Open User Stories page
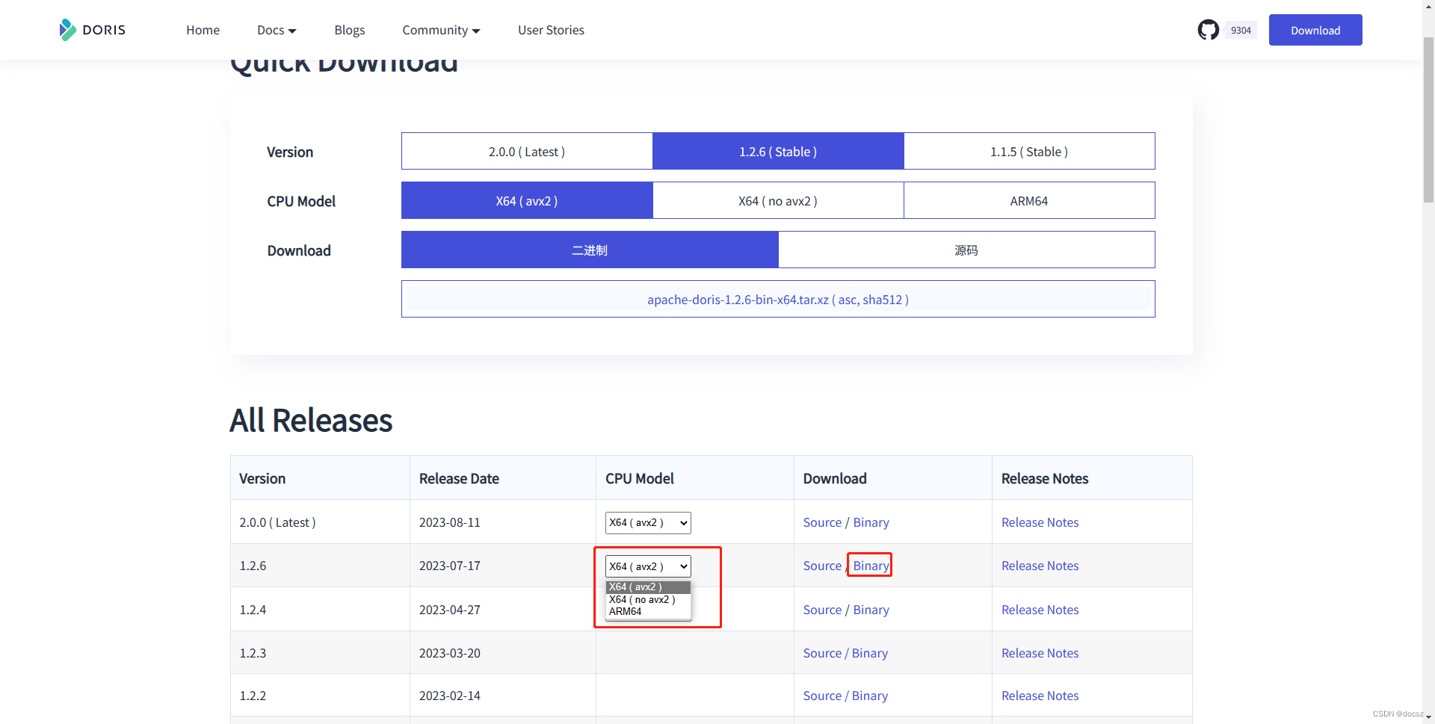Viewport: 1435px width, 724px height. pos(551,30)
